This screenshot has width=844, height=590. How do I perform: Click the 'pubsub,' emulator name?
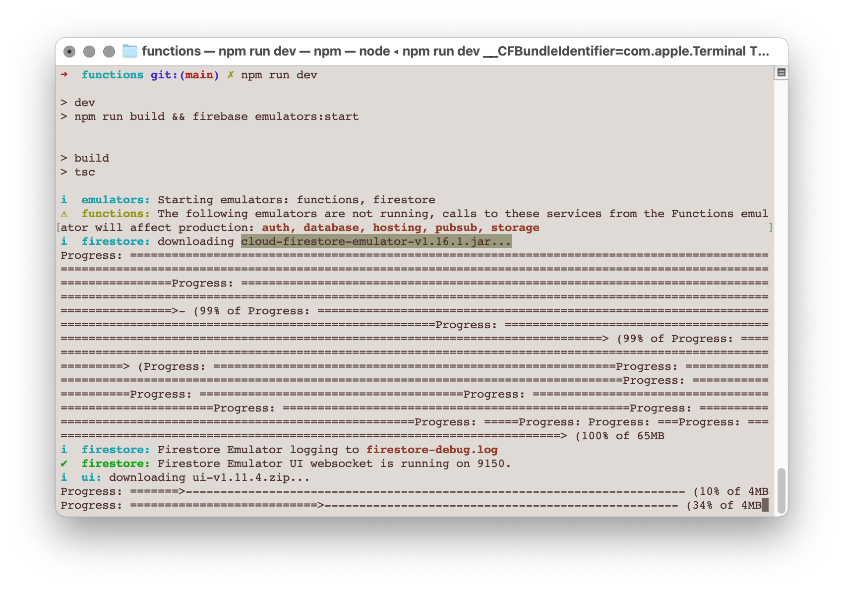click(x=459, y=228)
